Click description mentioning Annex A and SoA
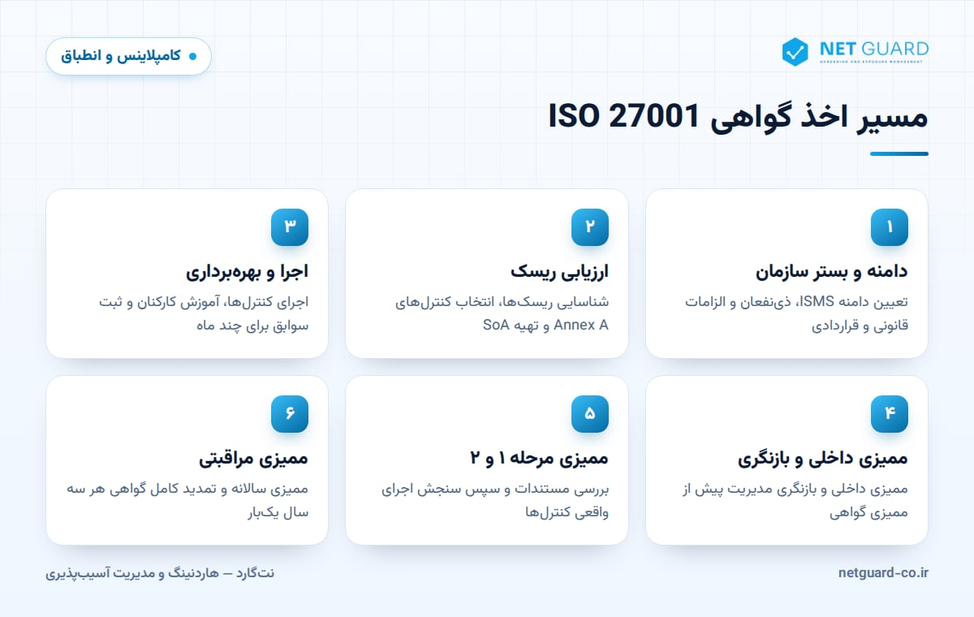The width and height of the screenshot is (974, 617). click(501, 313)
